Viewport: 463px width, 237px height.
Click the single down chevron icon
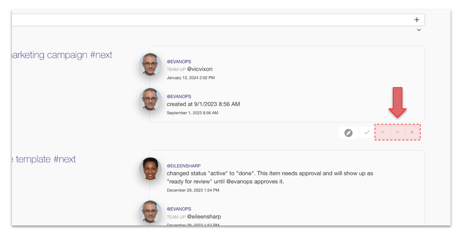(397, 132)
